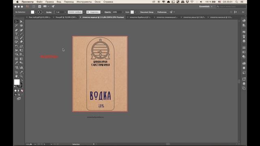The width and height of the screenshot is (260, 146).
Task: Select the Shape Builder tool
Action: (16, 54)
